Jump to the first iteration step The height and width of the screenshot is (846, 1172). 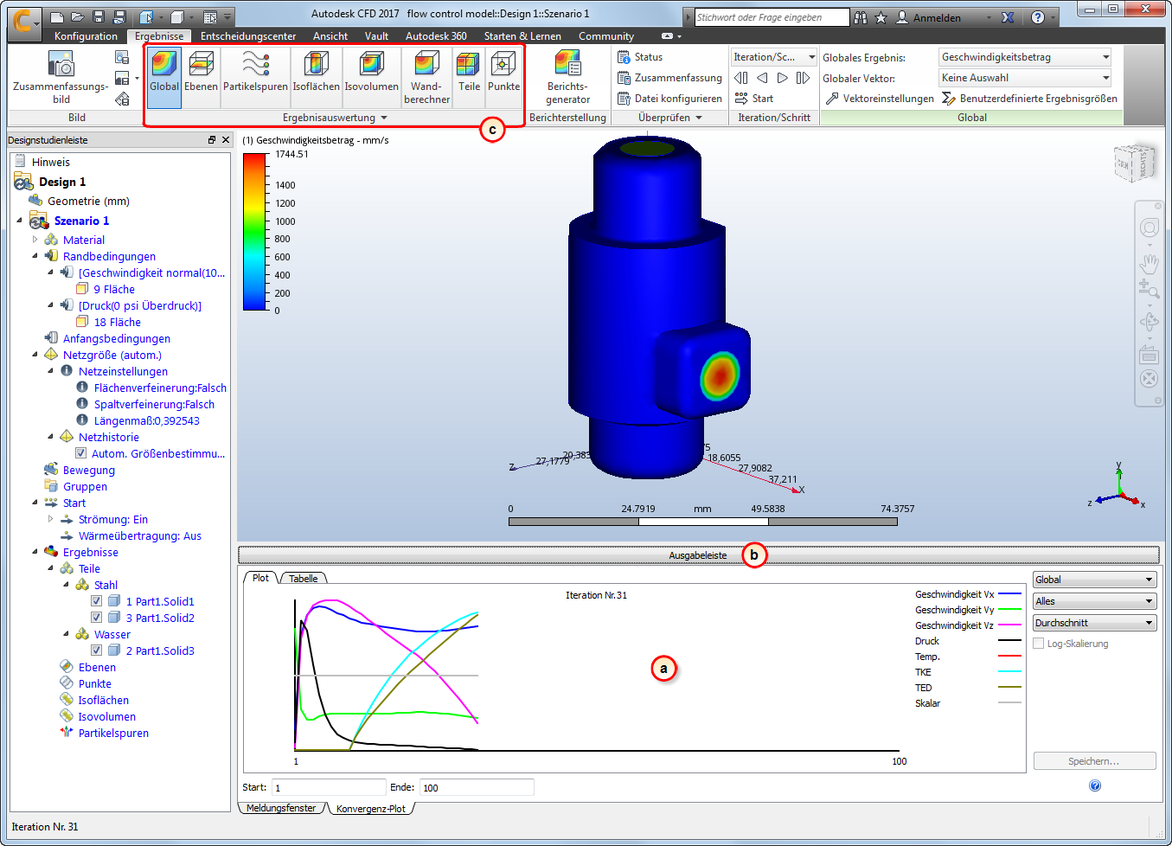741,78
